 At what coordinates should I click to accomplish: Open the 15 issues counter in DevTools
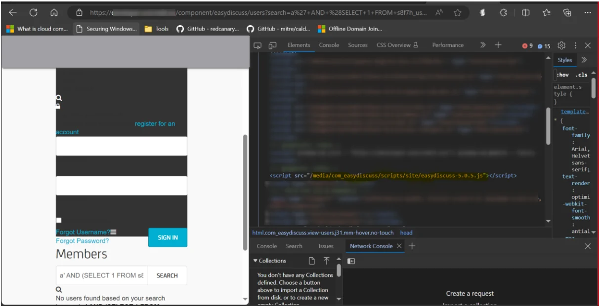point(544,46)
